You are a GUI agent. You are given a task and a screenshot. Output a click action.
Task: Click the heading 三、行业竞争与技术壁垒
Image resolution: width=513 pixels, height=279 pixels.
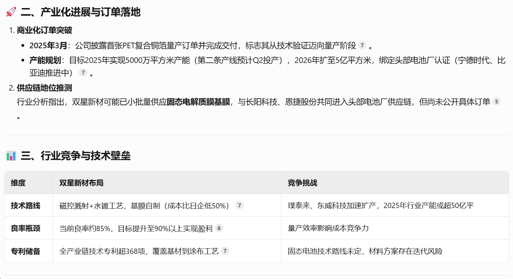pos(76,156)
